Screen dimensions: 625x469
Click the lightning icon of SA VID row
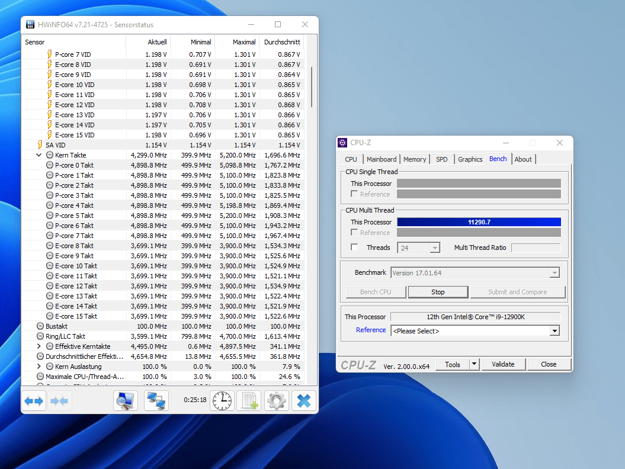point(40,144)
